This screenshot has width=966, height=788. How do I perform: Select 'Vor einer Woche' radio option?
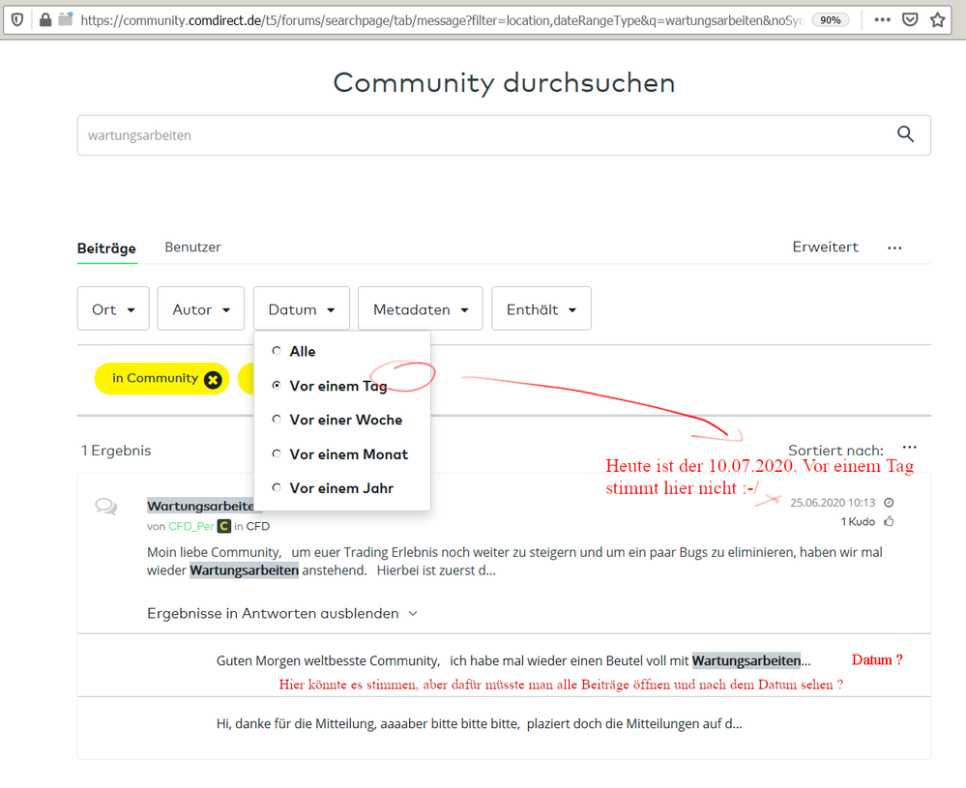tap(277, 420)
